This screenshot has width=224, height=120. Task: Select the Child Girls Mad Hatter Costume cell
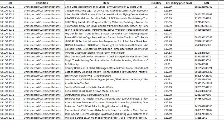(x=106, y=7)
